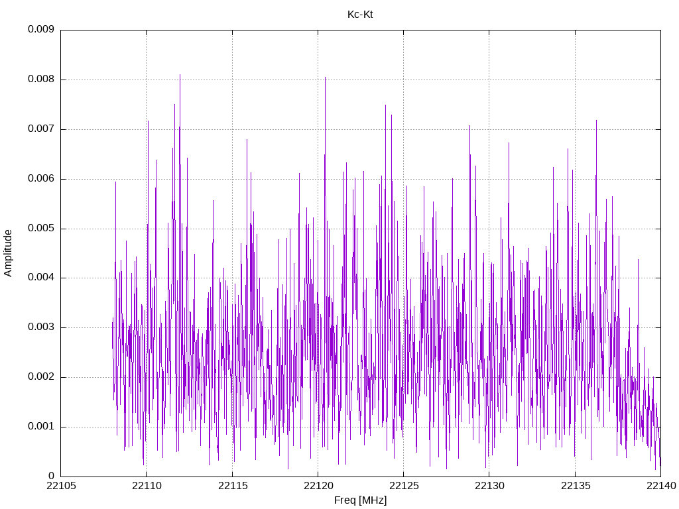Click the 0.005 y-axis tick label
Screen dimensions: 679x509
(x=41, y=228)
